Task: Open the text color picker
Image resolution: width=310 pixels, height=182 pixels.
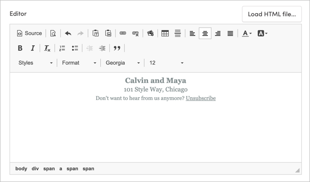Action: pyautogui.click(x=247, y=33)
